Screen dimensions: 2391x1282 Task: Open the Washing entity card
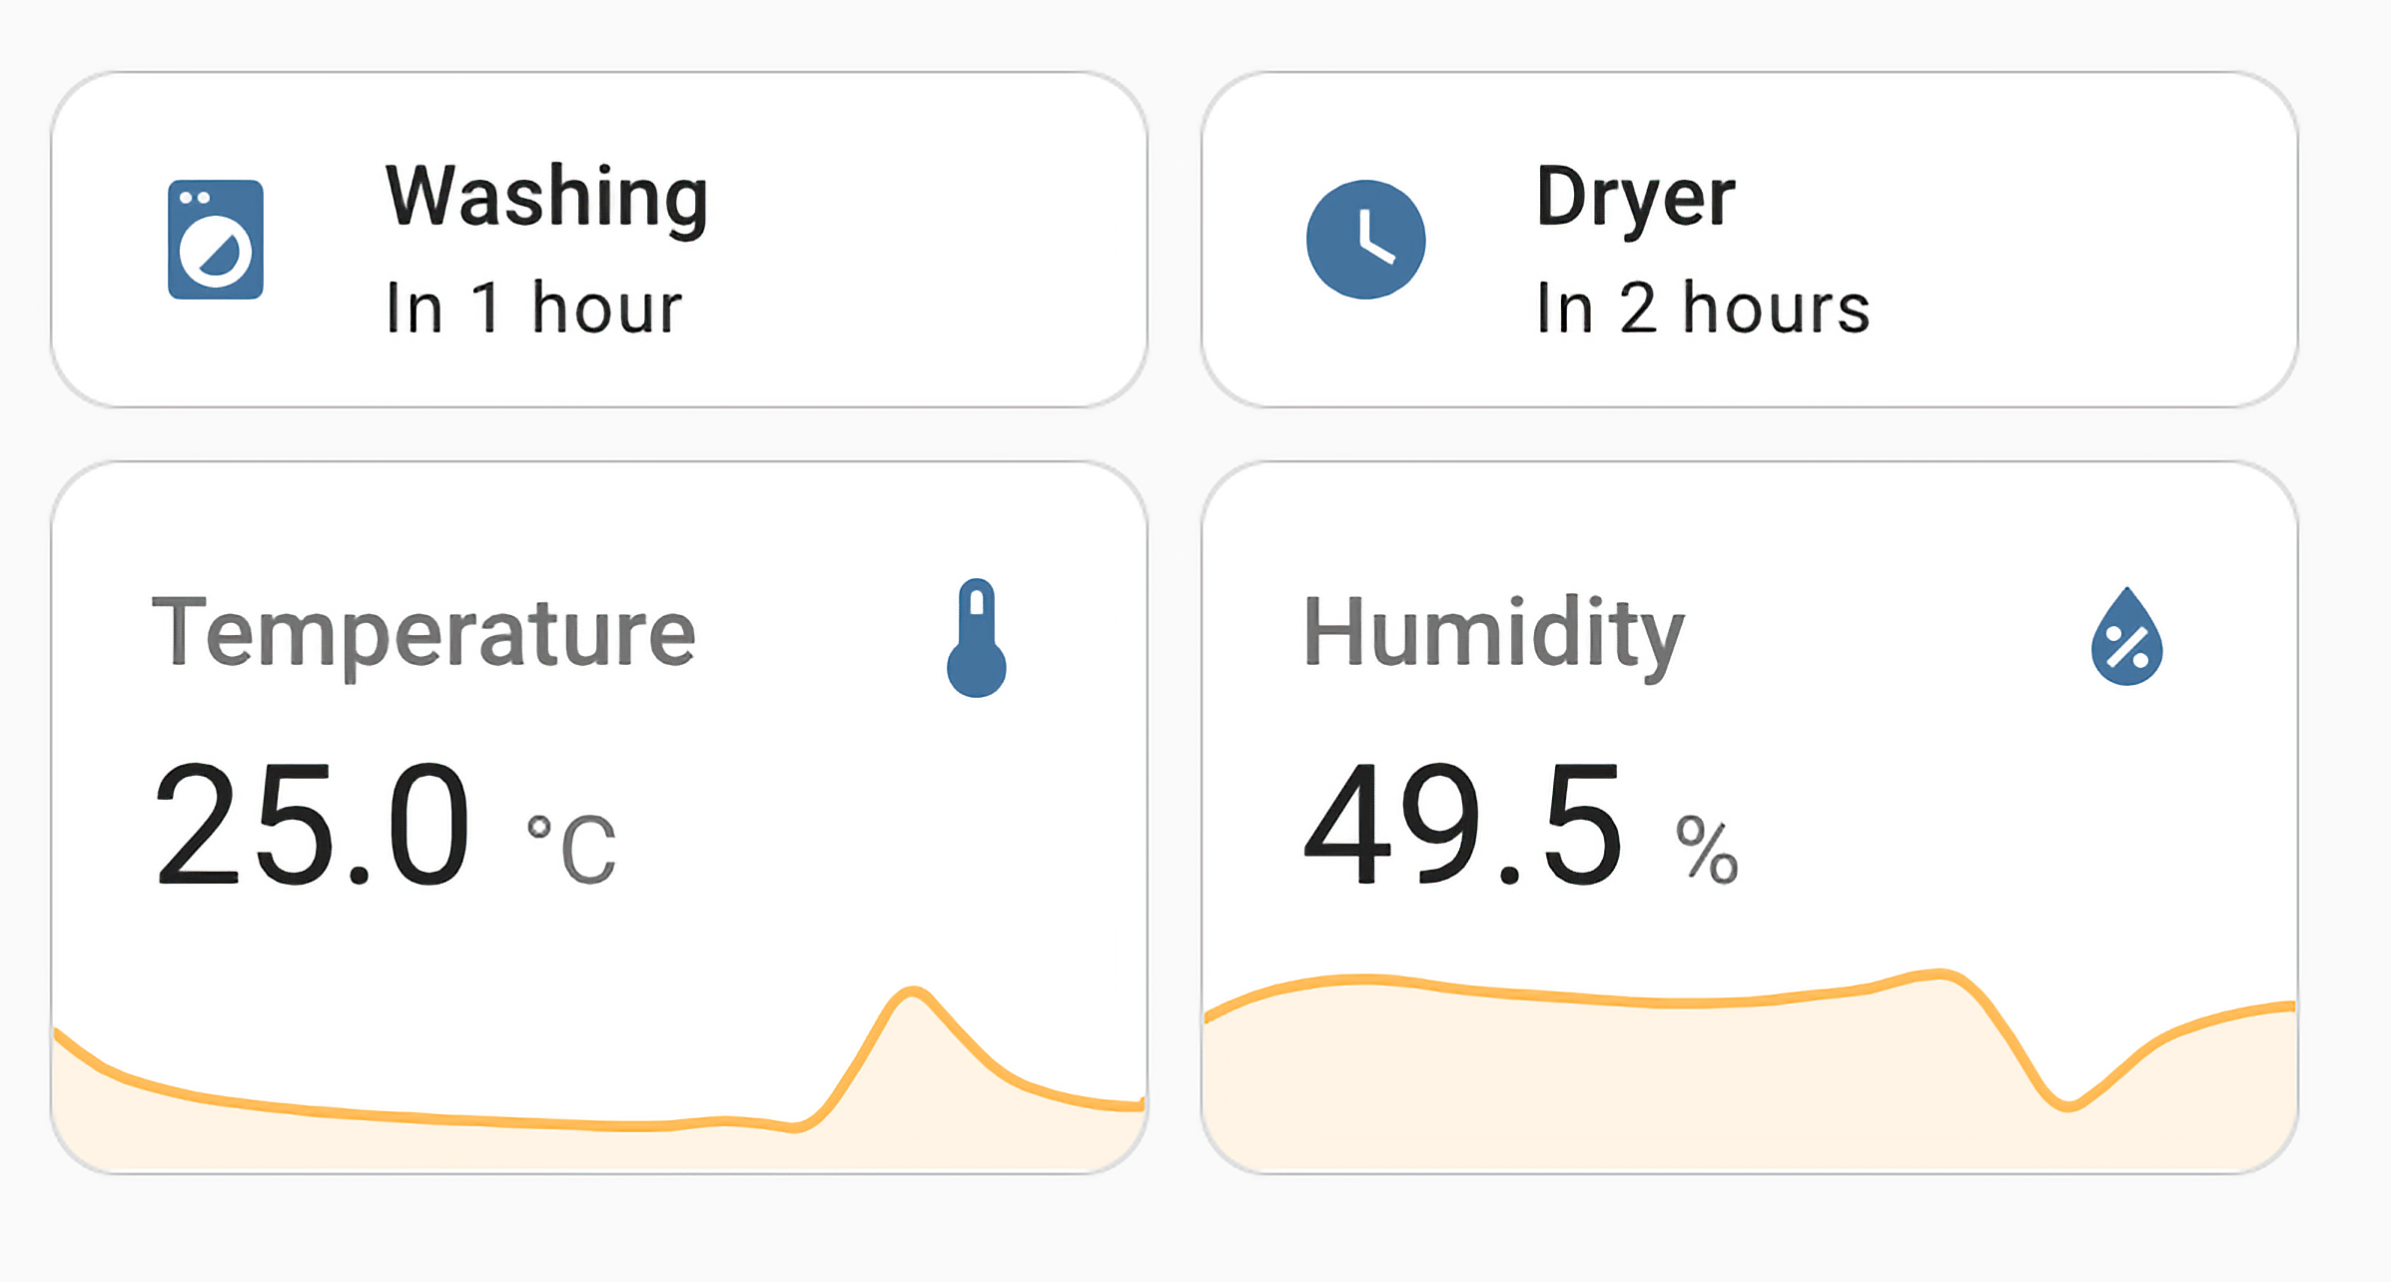pos(599,240)
